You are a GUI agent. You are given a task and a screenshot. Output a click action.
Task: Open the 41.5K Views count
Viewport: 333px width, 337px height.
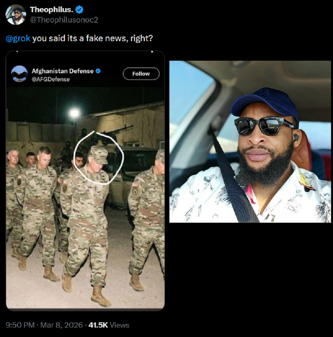[109, 325]
